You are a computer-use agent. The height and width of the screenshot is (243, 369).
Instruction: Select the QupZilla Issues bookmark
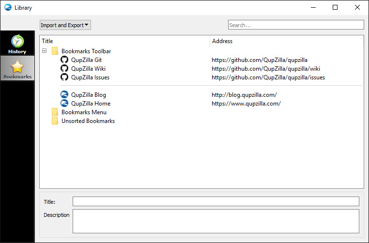click(90, 77)
